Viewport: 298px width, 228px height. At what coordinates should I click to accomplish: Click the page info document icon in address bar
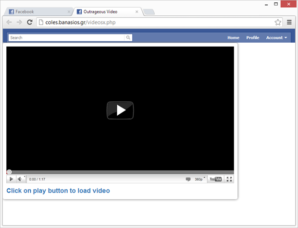point(41,22)
